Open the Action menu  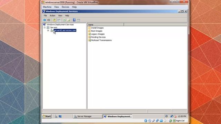(x=52, y=15)
